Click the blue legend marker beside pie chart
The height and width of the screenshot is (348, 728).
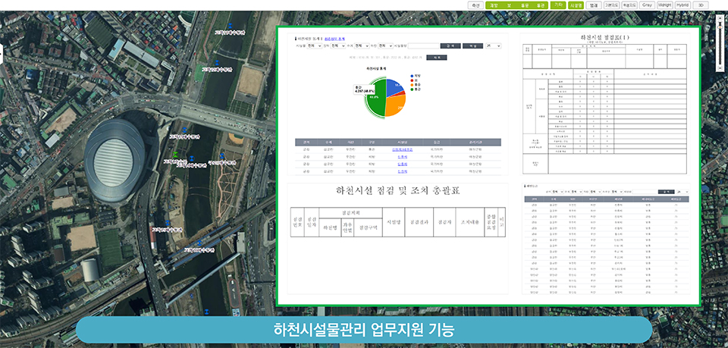411,76
